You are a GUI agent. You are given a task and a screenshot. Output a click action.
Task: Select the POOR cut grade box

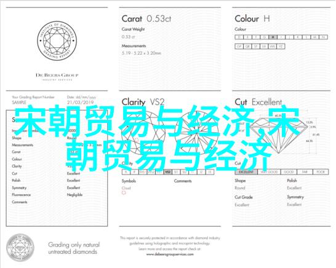point(321,172)
